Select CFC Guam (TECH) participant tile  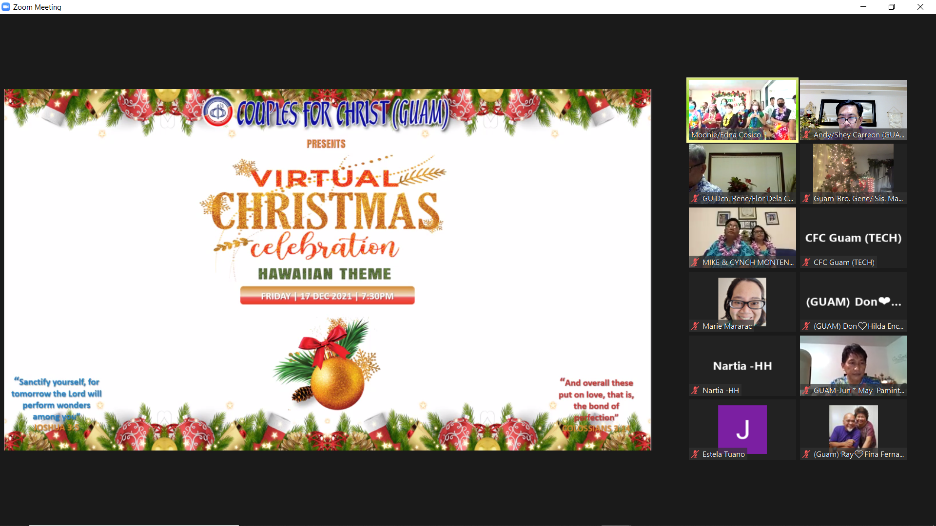(853, 238)
